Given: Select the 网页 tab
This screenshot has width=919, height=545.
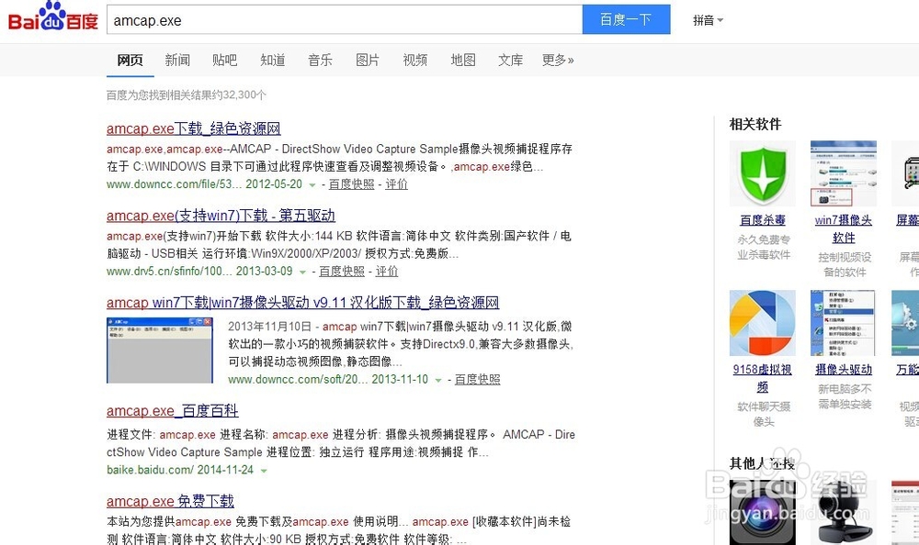Looking at the screenshot, I should [x=130, y=60].
